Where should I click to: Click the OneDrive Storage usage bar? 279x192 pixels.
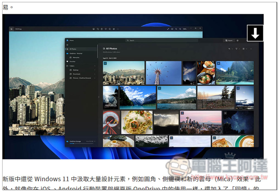pos(82,144)
